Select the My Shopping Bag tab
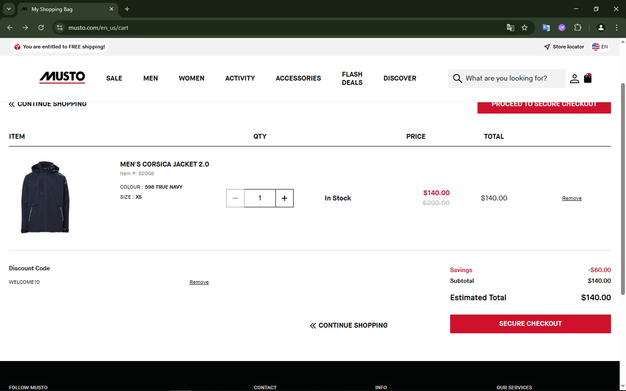This screenshot has width=626, height=391. 67,9
